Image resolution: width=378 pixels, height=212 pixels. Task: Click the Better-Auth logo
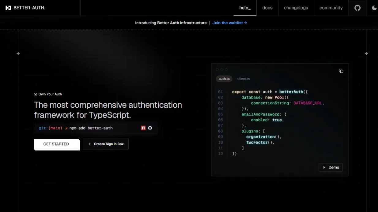[25, 8]
